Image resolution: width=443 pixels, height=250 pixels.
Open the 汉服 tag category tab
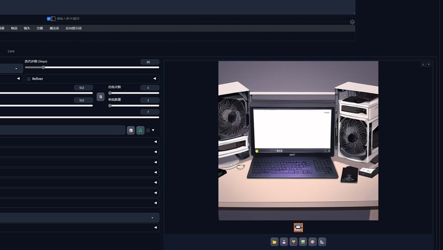tap(40, 28)
